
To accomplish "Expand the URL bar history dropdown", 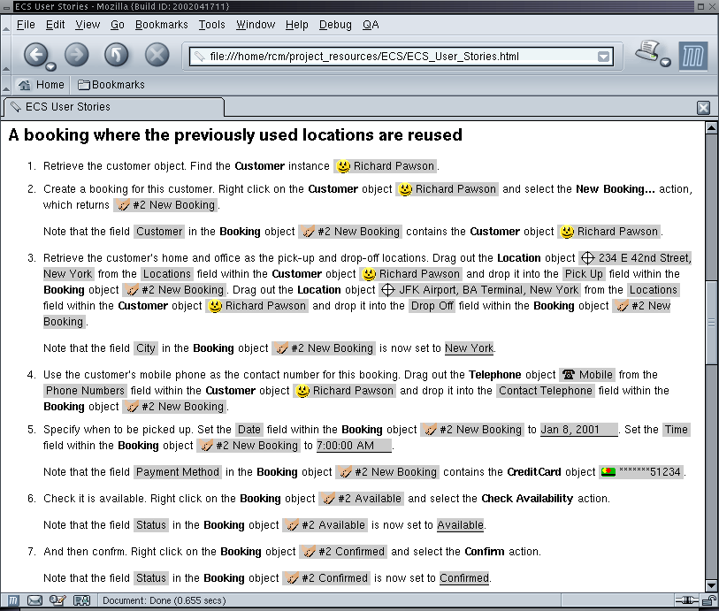I will coord(604,57).
